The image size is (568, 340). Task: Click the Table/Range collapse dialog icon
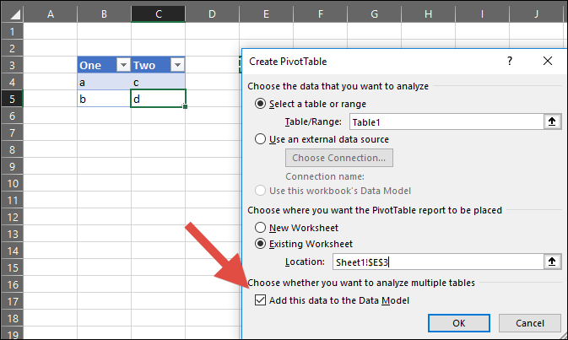tap(552, 121)
